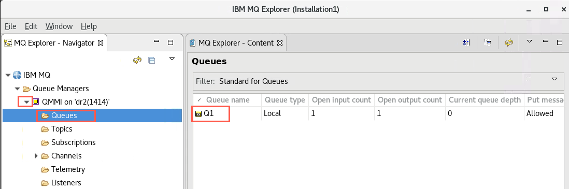Viewport: 569px width, 189px height.
Task: Click the Q1 queue icon
Action: pyautogui.click(x=198, y=114)
